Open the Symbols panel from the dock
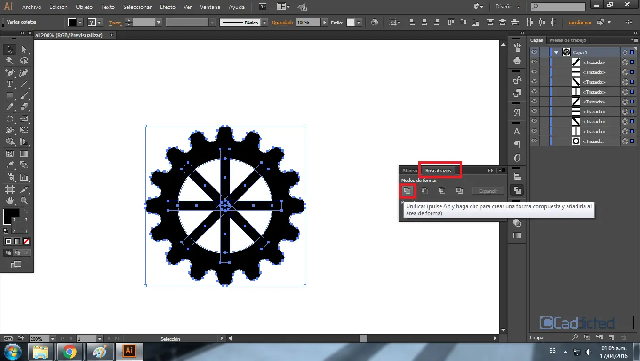 click(x=517, y=61)
